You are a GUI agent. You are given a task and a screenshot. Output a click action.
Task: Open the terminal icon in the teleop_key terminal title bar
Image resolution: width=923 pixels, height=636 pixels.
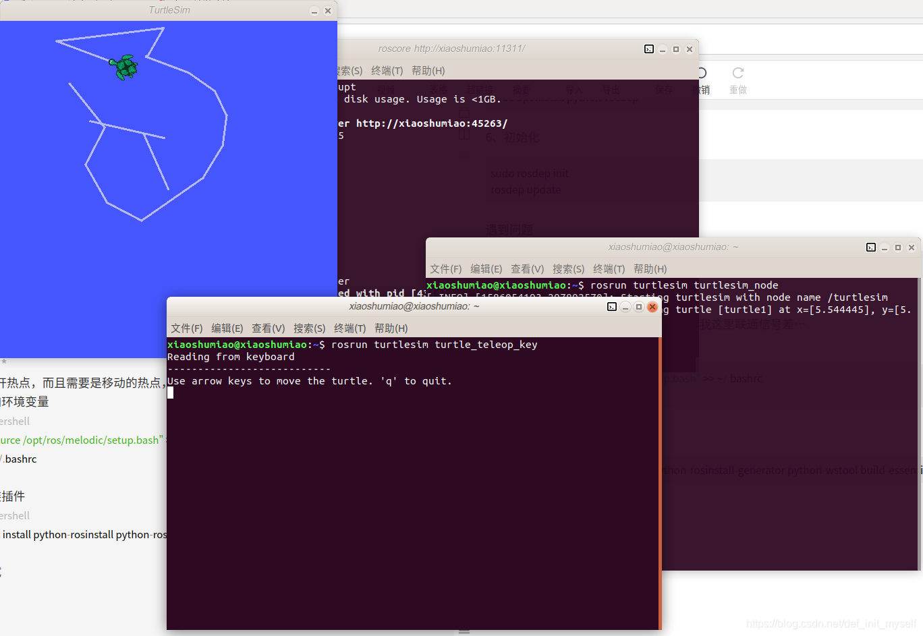pyautogui.click(x=612, y=307)
